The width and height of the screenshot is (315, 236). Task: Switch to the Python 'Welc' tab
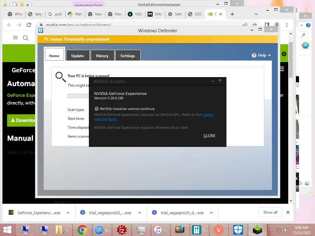(x=76, y=14)
